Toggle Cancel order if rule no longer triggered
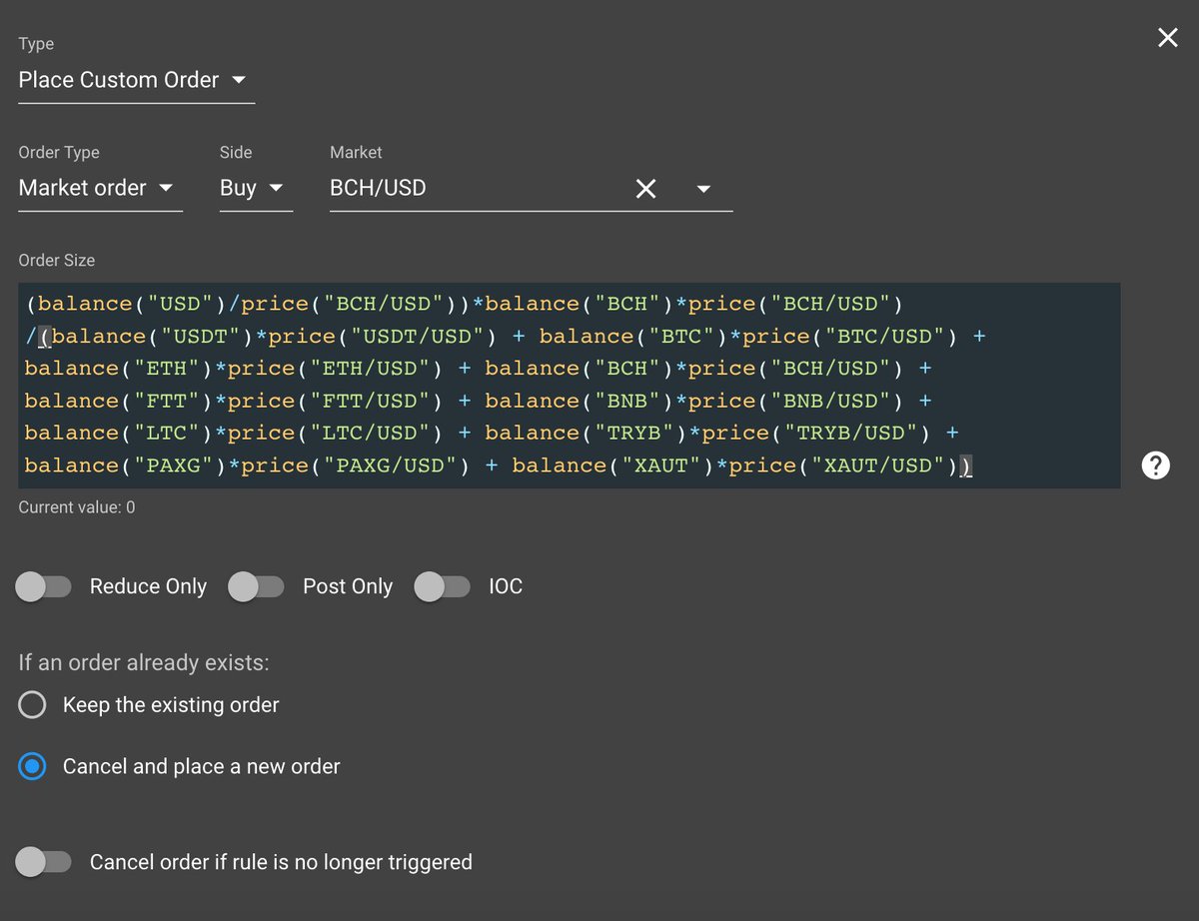The height and width of the screenshot is (921, 1199). coord(43,861)
